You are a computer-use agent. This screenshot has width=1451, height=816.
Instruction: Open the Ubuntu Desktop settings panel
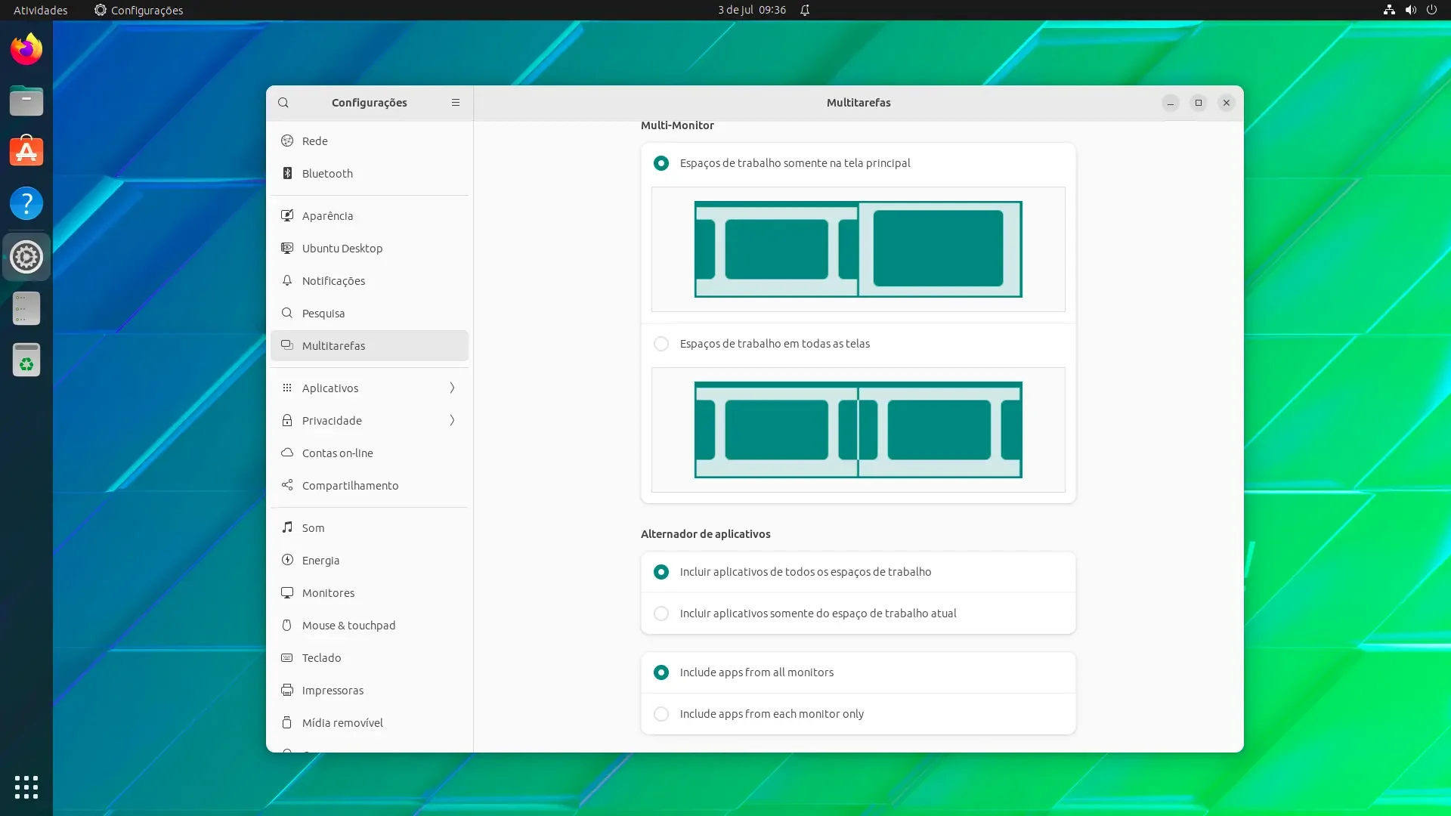tap(370, 248)
